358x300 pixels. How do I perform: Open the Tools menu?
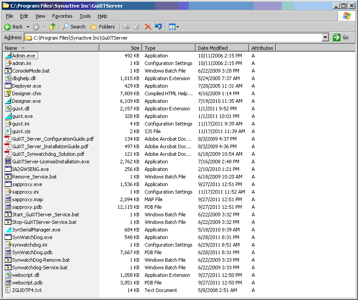[85, 16]
